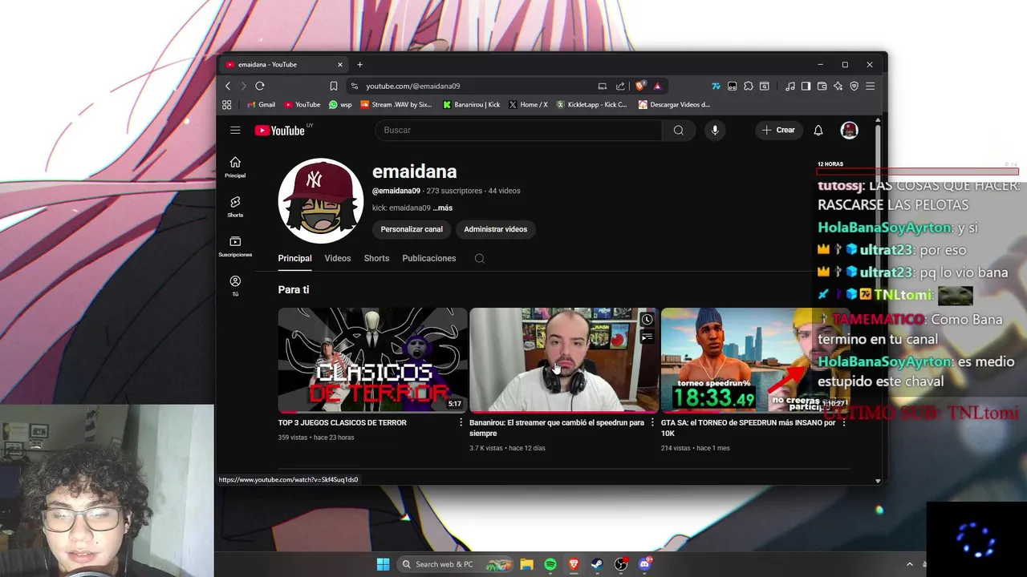Click Administrar videos button
The image size is (1027, 577).
(495, 229)
